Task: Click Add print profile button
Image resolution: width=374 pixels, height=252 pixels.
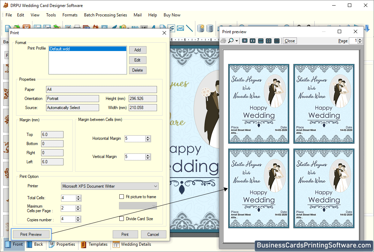Action: coord(137,50)
